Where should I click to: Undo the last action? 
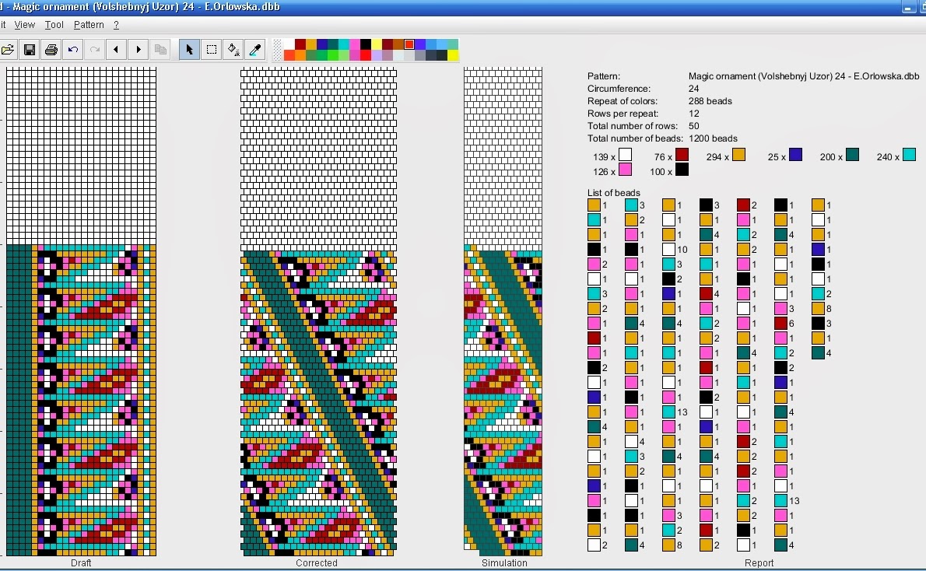tap(73, 50)
